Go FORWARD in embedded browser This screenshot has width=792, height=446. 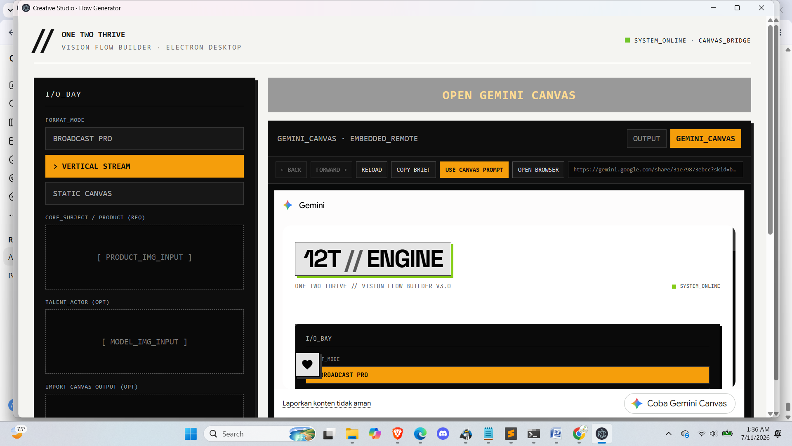[x=331, y=170]
